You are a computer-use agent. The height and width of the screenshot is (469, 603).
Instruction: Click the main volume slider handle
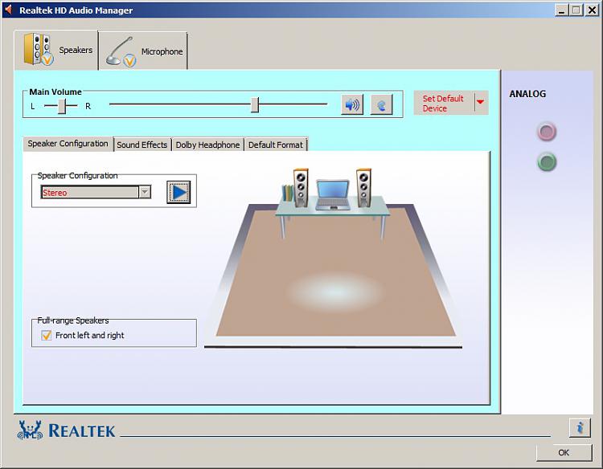point(255,104)
